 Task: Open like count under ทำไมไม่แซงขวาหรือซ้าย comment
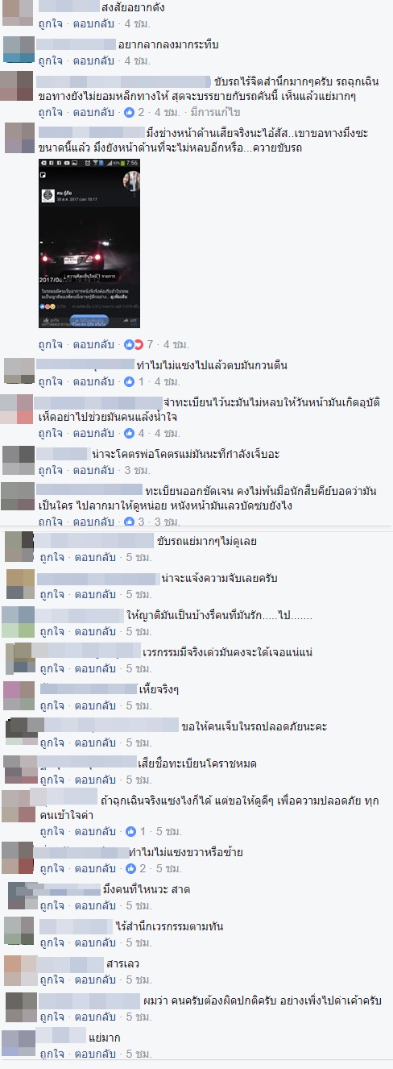135,868
